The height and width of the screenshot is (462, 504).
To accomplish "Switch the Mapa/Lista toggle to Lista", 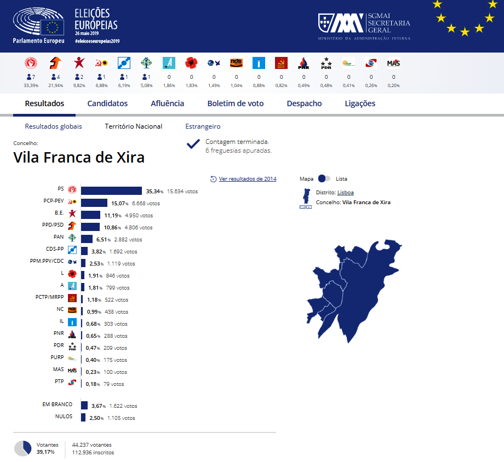I will [324, 178].
